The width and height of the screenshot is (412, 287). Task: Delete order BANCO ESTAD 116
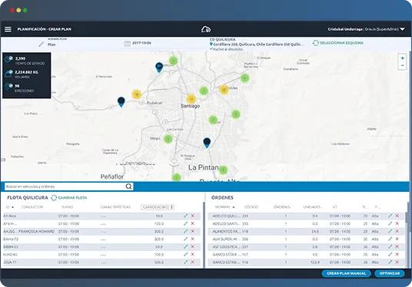click(x=397, y=262)
